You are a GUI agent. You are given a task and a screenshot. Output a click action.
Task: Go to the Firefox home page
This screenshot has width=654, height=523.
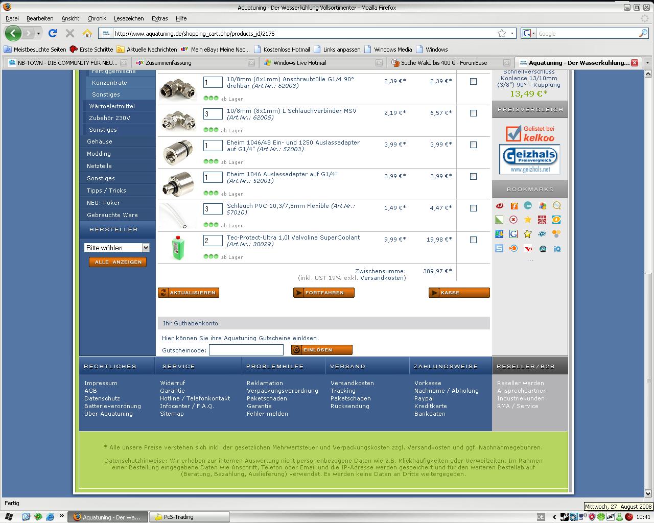[x=87, y=33]
